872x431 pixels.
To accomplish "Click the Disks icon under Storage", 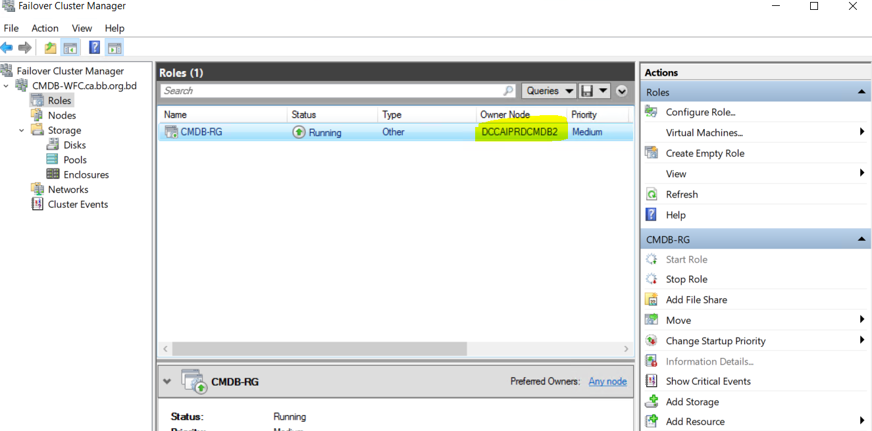I will [x=53, y=145].
